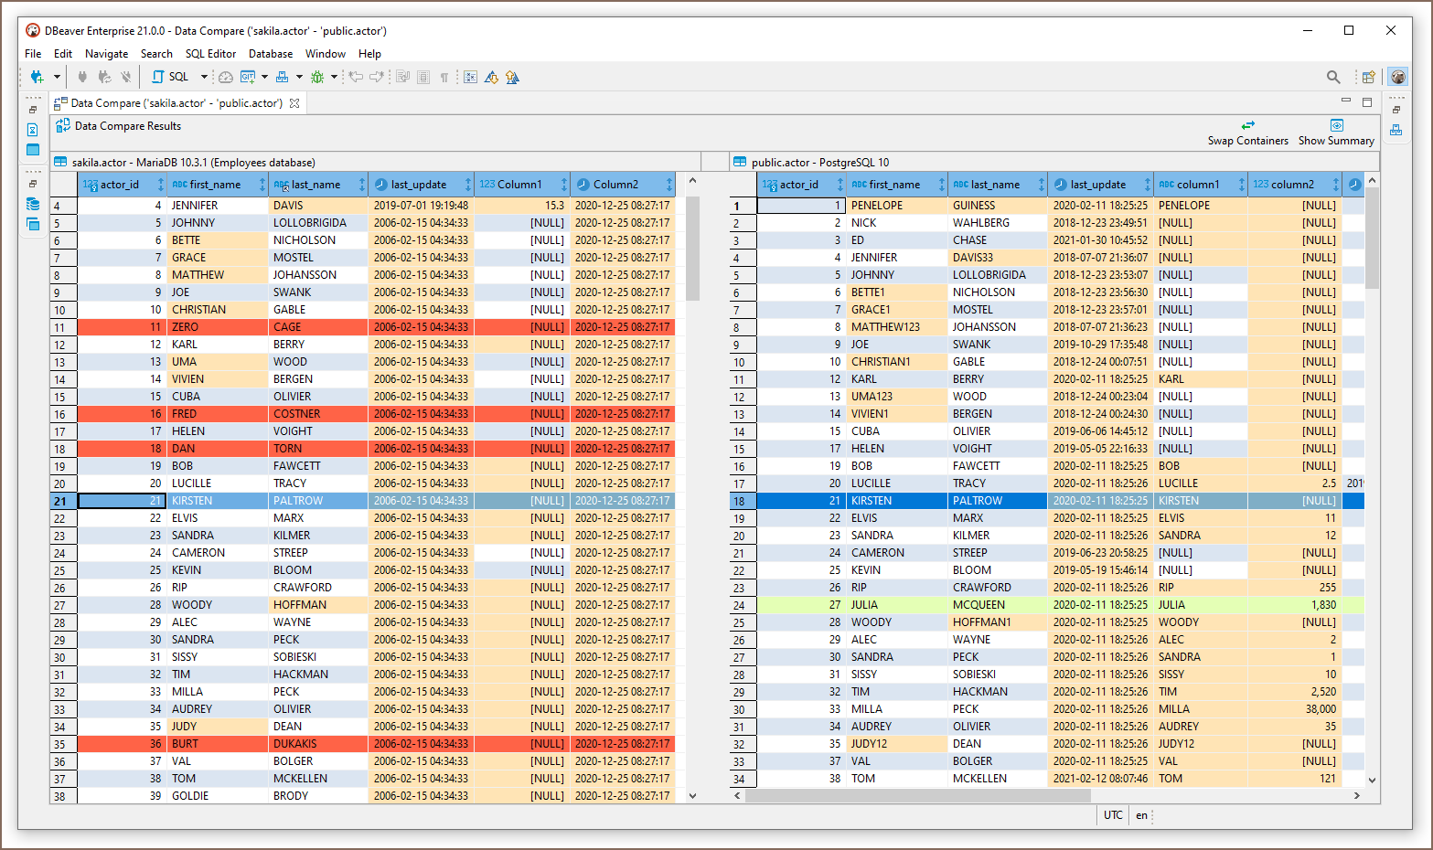The height and width of the screenshot is (850, 1433).
Task: Sort public.actor column2 via sort arrows
Action: click(x=1336, y=185)
